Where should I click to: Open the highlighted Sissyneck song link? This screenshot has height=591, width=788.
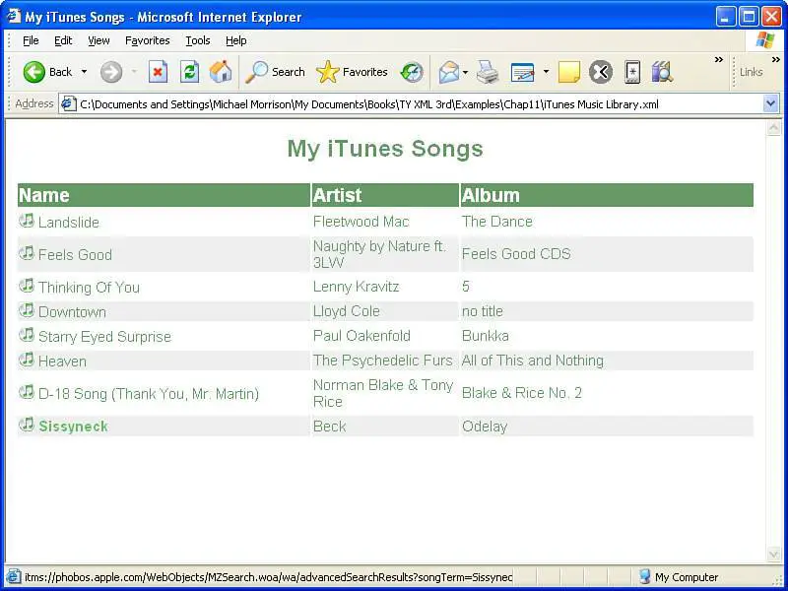coord(73,427)
